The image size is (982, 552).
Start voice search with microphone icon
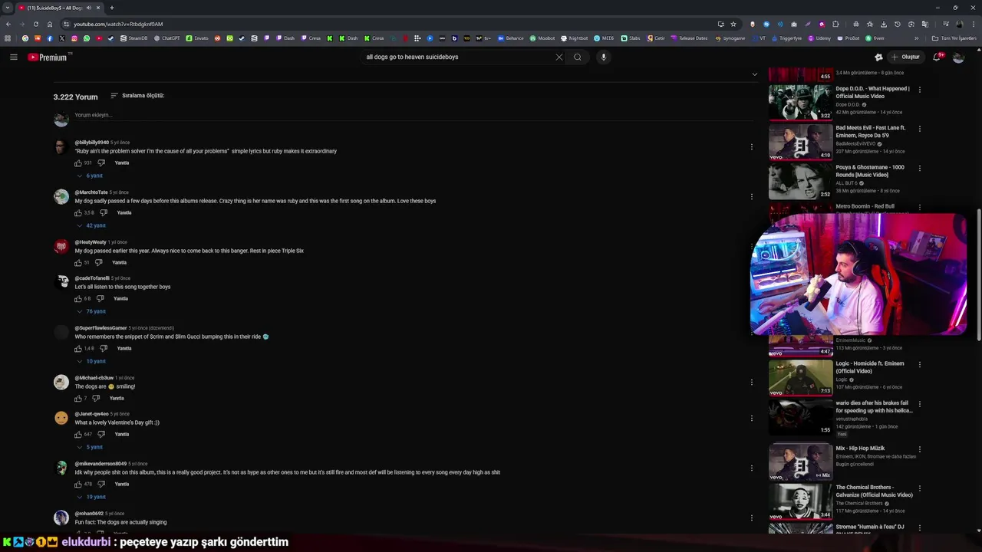coord(604,57)
